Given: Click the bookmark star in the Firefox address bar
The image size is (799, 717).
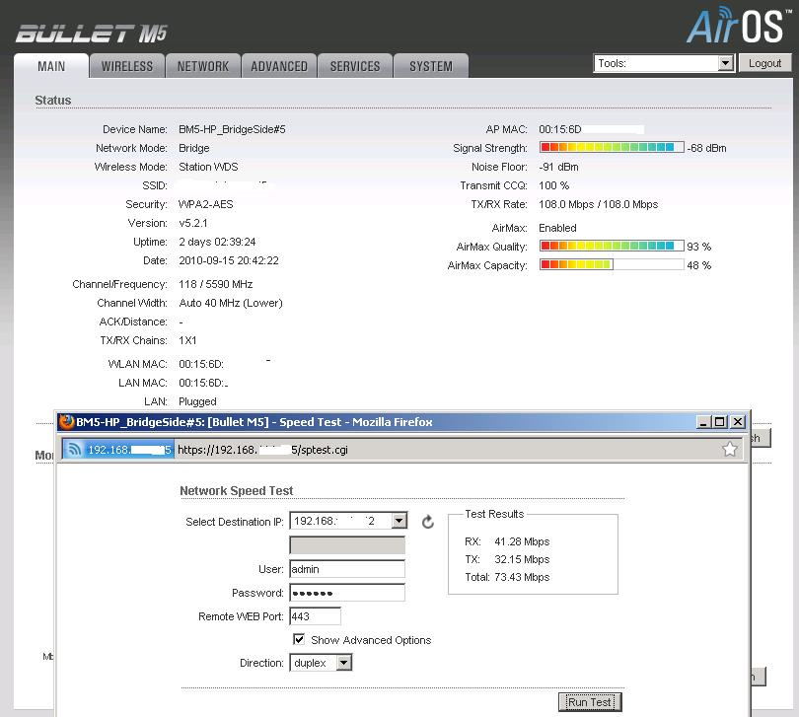Looking at the screenshot, I should tap(730, 449).
